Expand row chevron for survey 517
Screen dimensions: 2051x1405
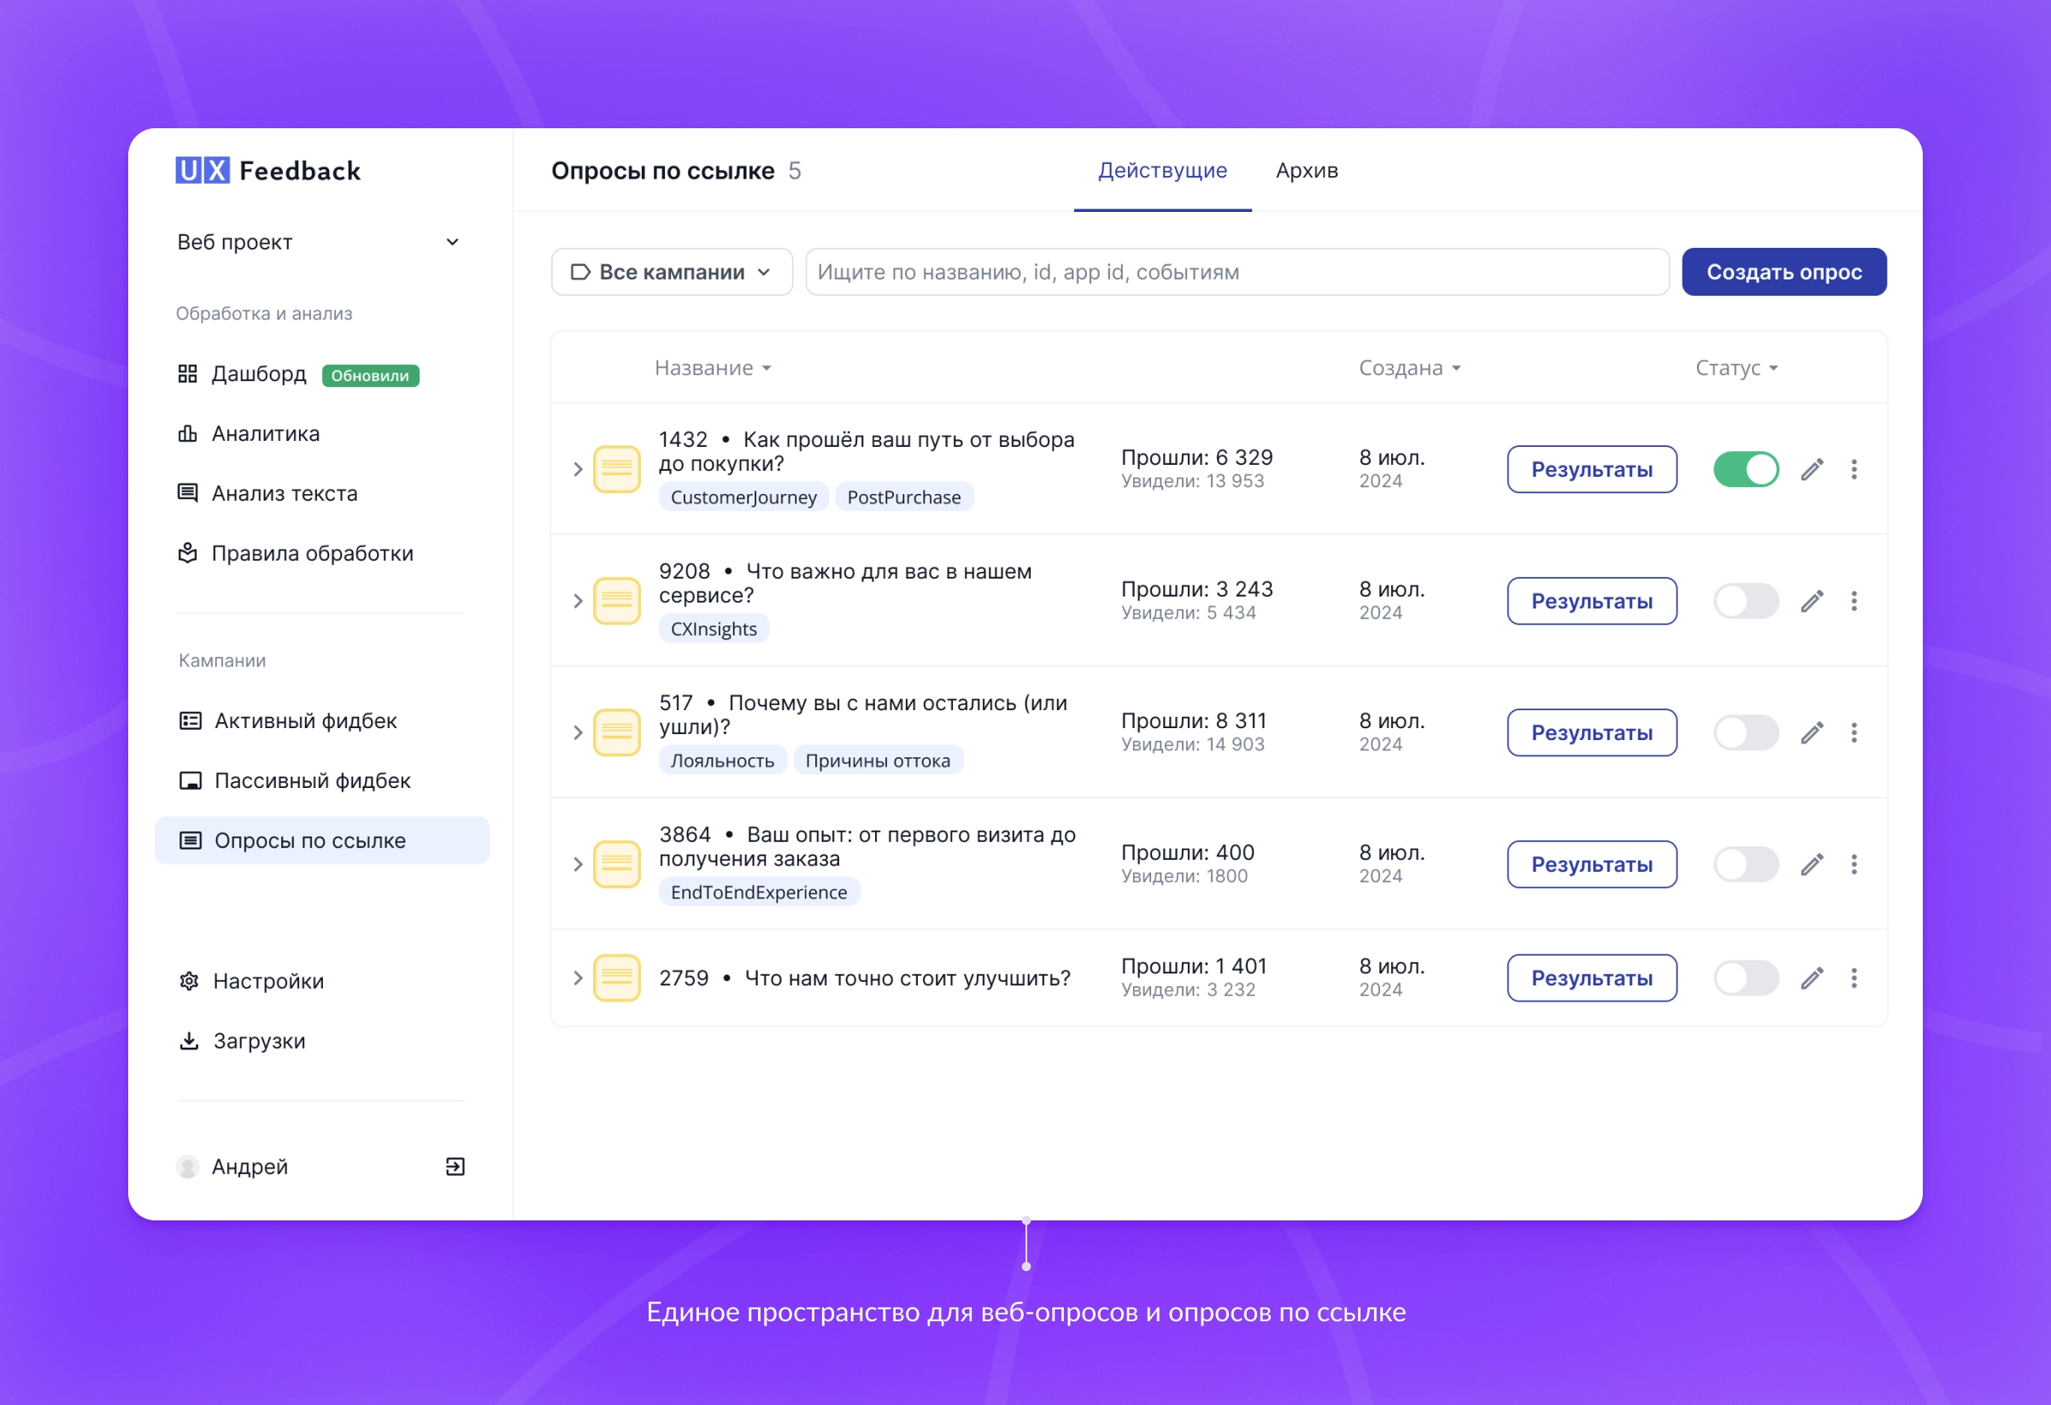[x=577, y=732]
